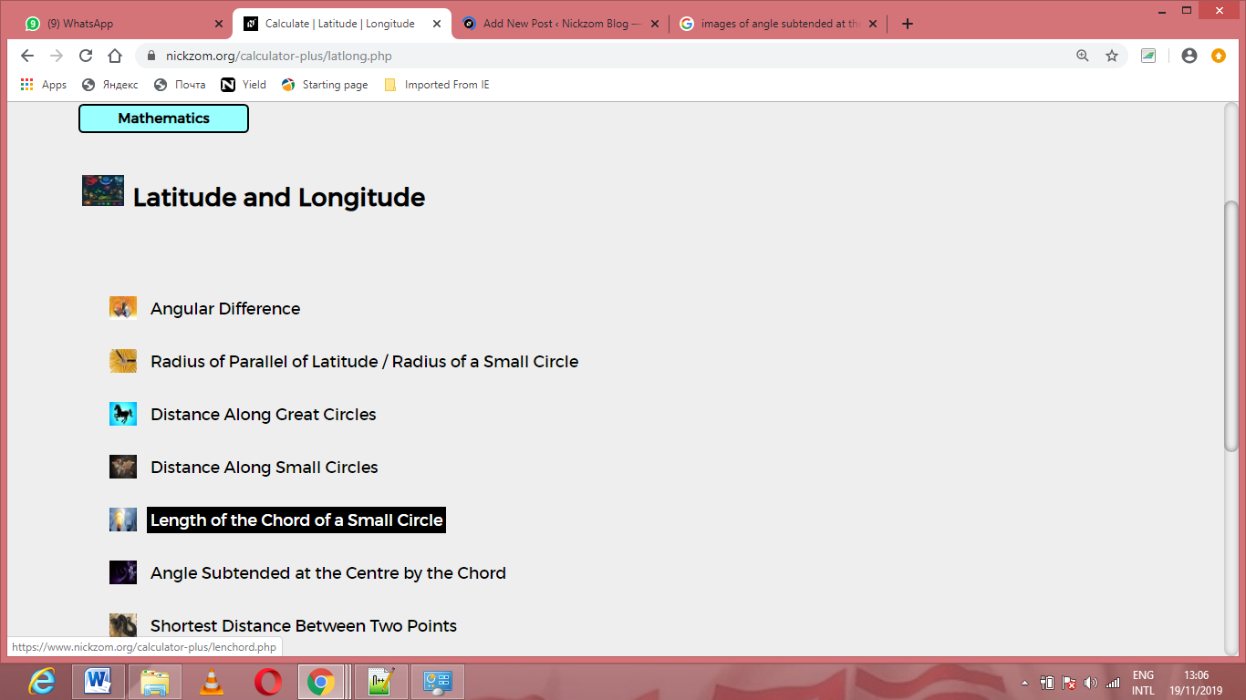Click the volume speaker tray icon
1246x700 pixels.
pos(1091,682)
